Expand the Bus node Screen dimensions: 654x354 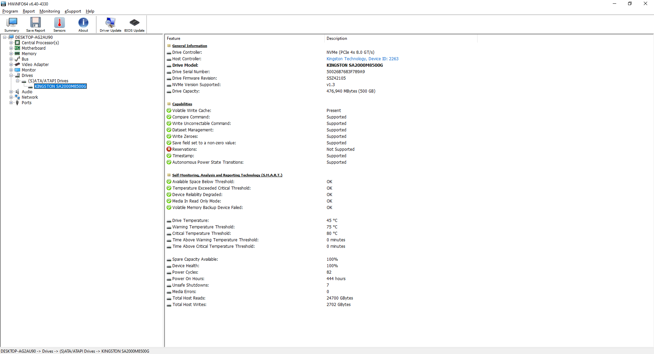[x=11, y=59]
